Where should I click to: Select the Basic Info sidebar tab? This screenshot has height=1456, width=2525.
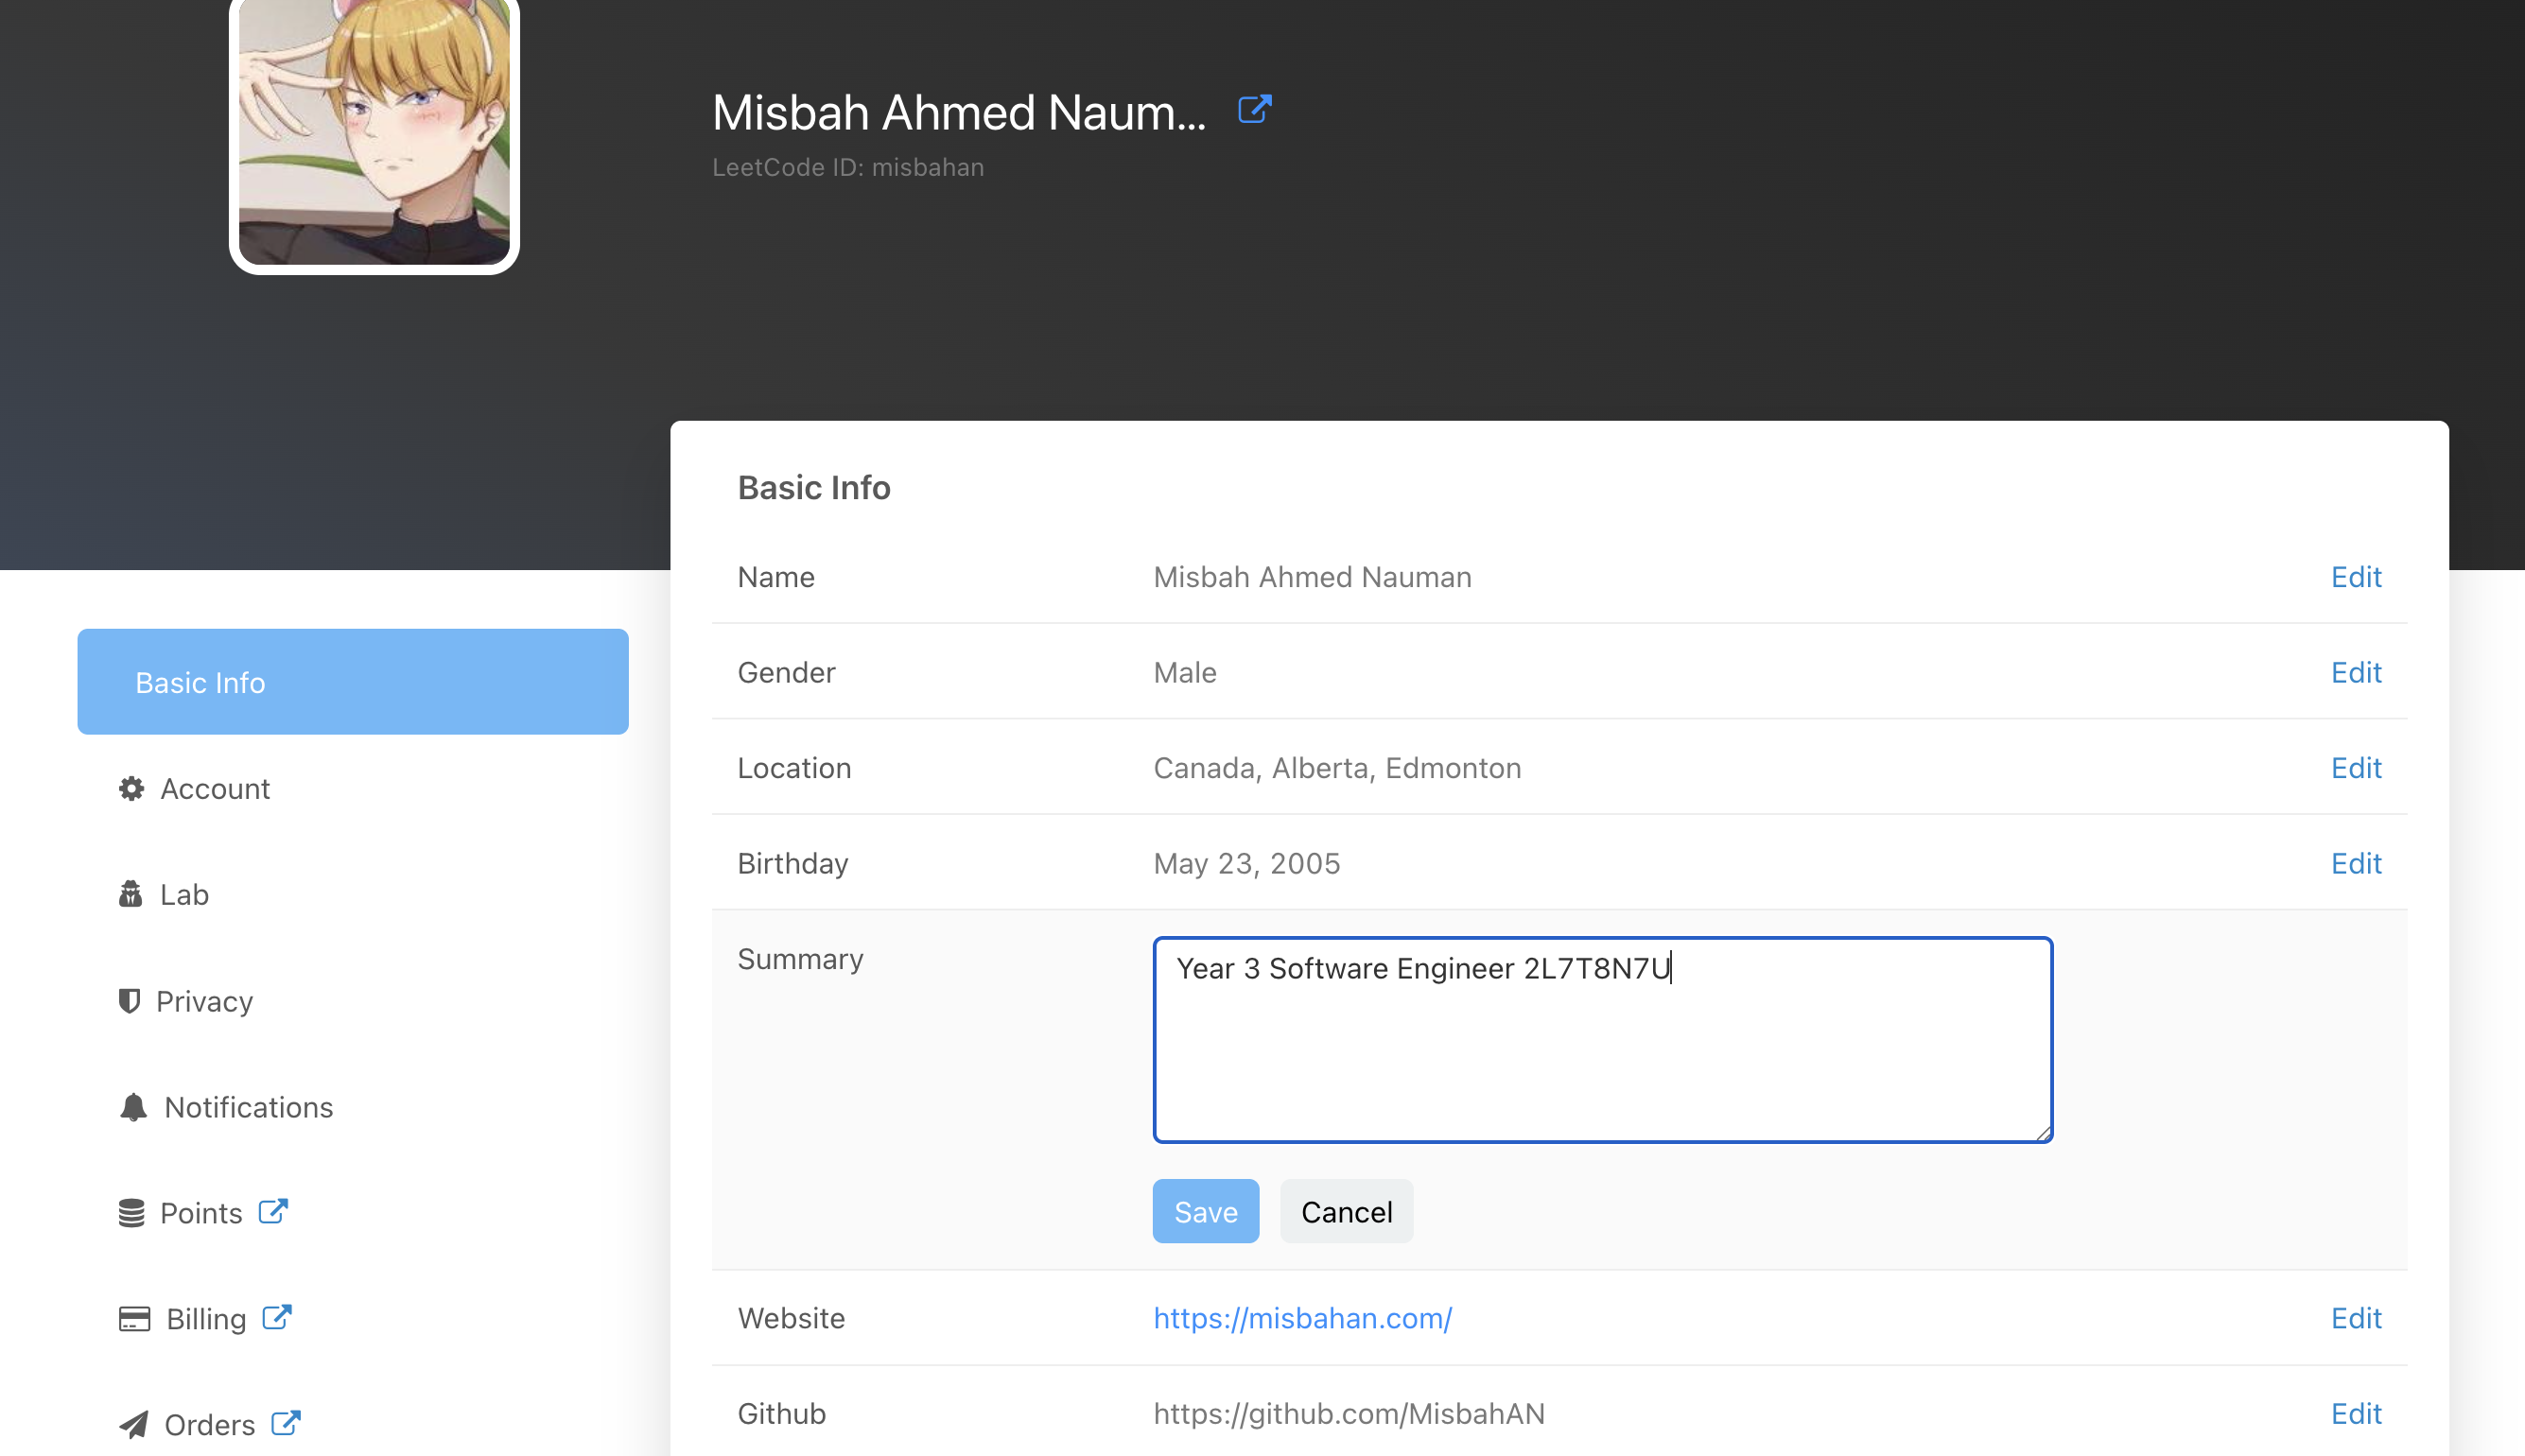[352, 682]
